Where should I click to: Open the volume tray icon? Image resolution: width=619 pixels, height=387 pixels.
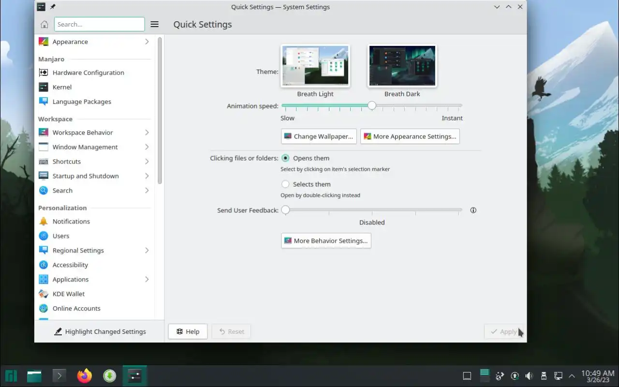tap(529, 376)
